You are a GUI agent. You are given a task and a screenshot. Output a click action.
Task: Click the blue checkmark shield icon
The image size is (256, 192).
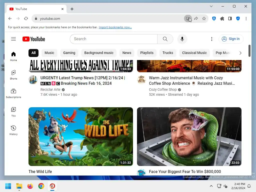[x=238, y=18]
